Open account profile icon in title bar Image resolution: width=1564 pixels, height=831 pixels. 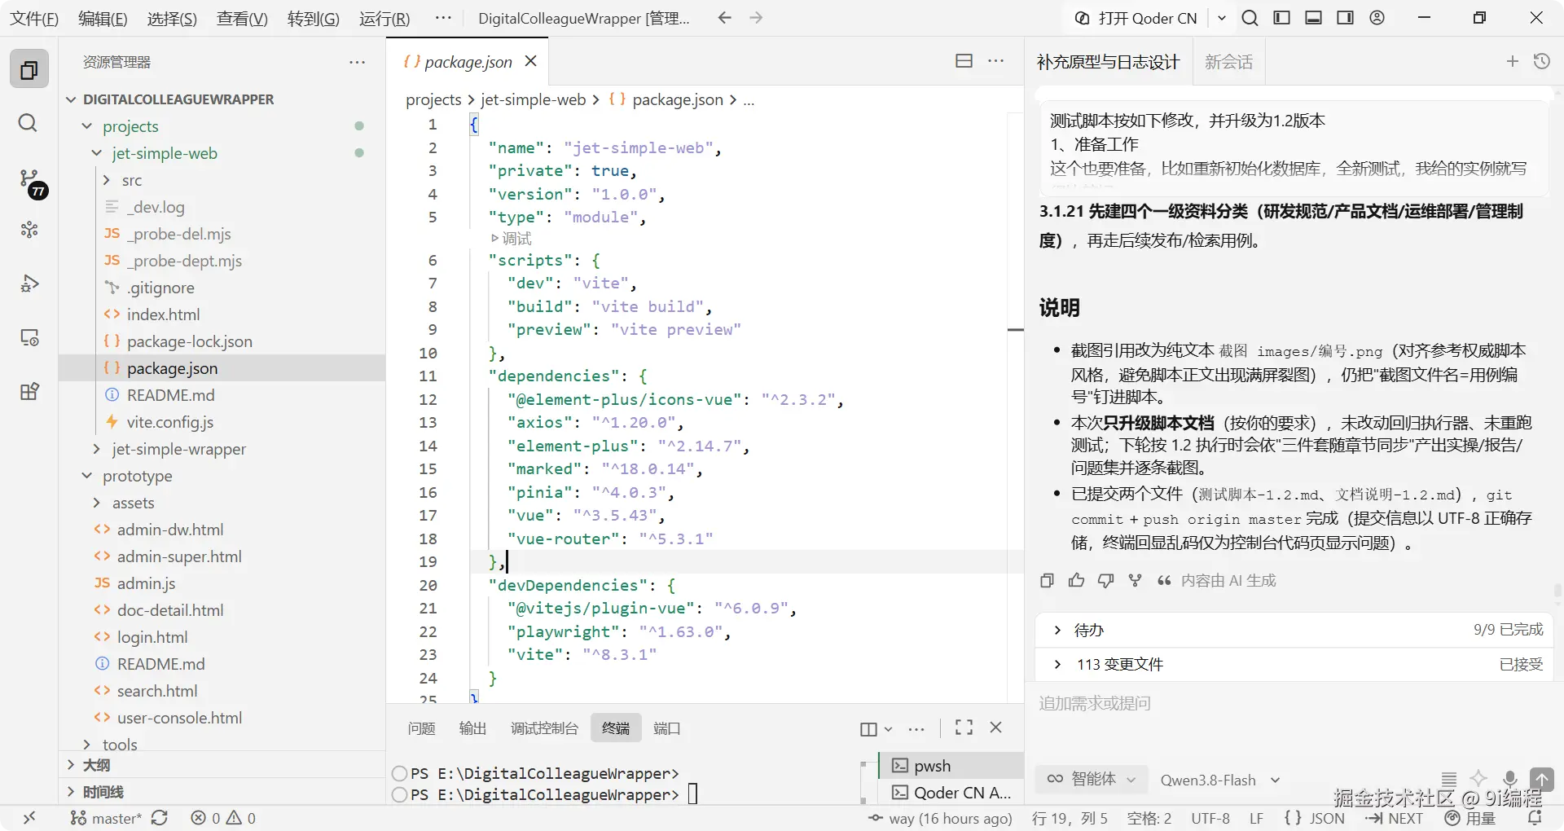click(x=1377, y=18)
